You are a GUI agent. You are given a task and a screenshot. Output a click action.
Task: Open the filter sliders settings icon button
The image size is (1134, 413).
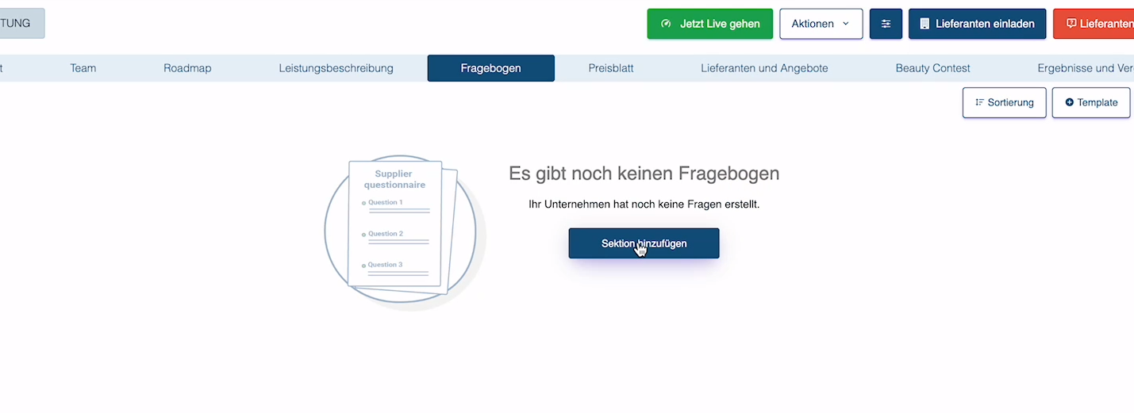tap(886, 24)
